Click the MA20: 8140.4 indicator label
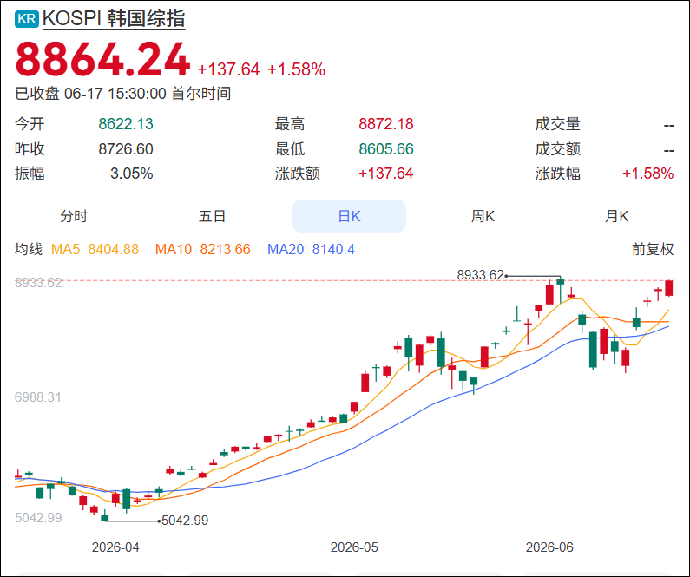The height and width of the screenshot is (577, 690). [x=311, y=249]
